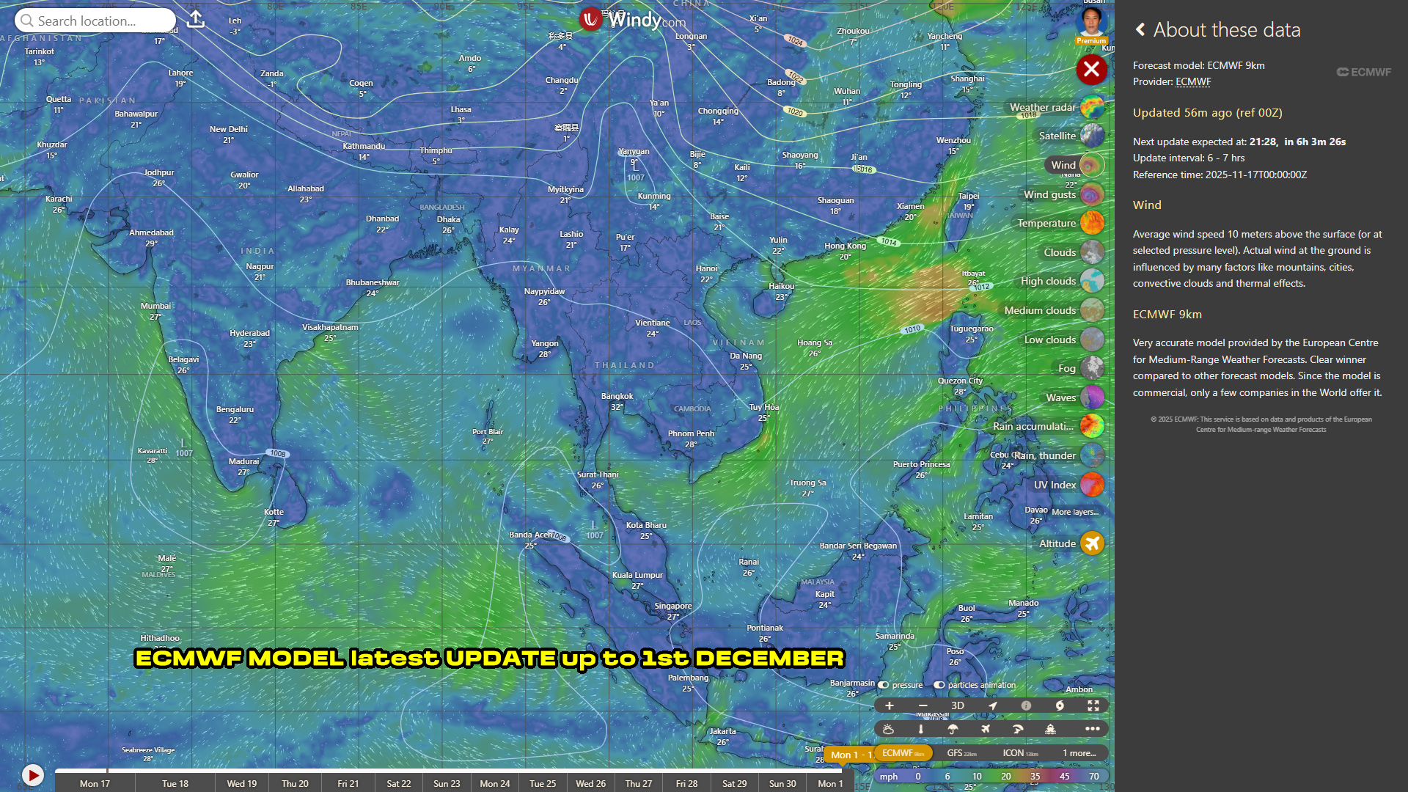Select the ICON 13km model tab
The width and height of the screenshot is (1408, 792).
pos(1020,753)
